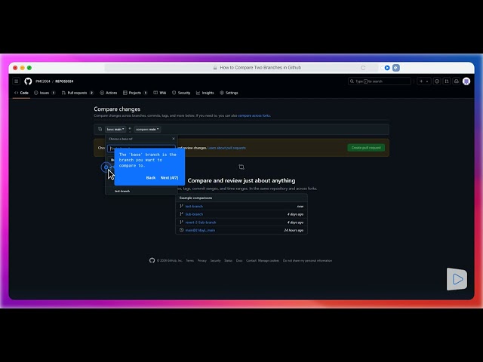Click branch icon beside Sub-branch example

pos(181,214)
